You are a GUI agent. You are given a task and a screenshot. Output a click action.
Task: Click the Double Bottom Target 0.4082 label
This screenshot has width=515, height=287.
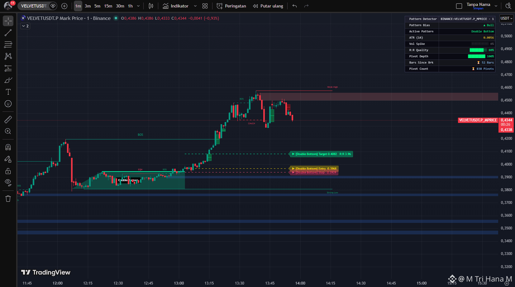pos(321,154)
